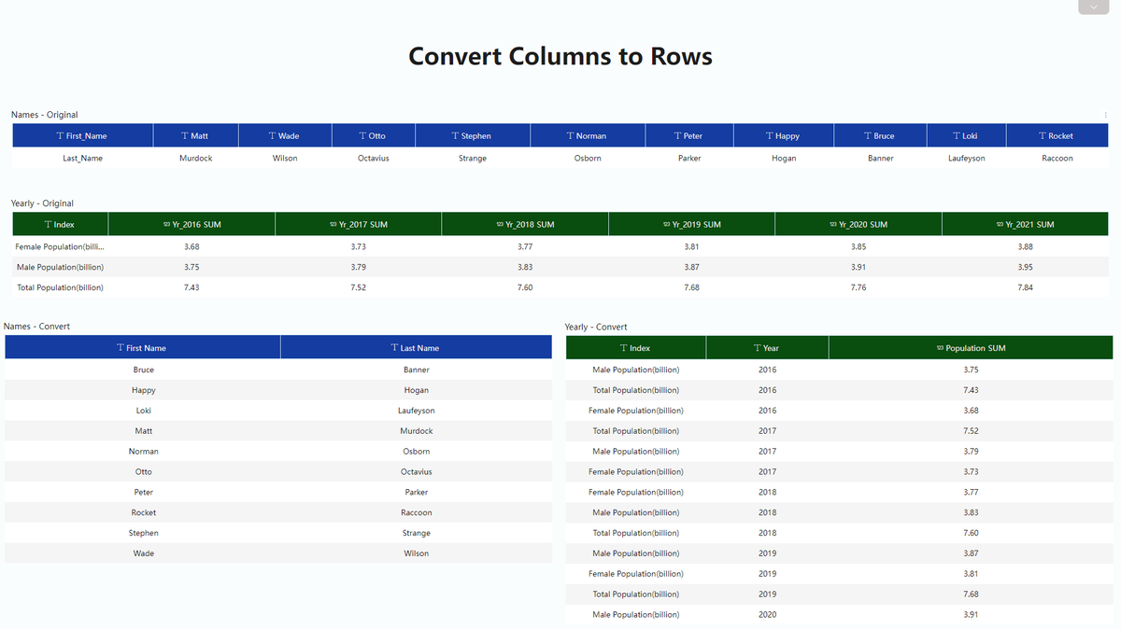Select the Peter column header

tap(688, 135)
